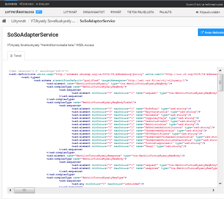Open the Liitynnät menu

tap(70, 12)
